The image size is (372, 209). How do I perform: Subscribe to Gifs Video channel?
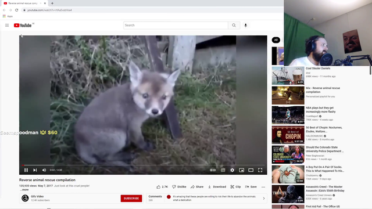(131, 199)
